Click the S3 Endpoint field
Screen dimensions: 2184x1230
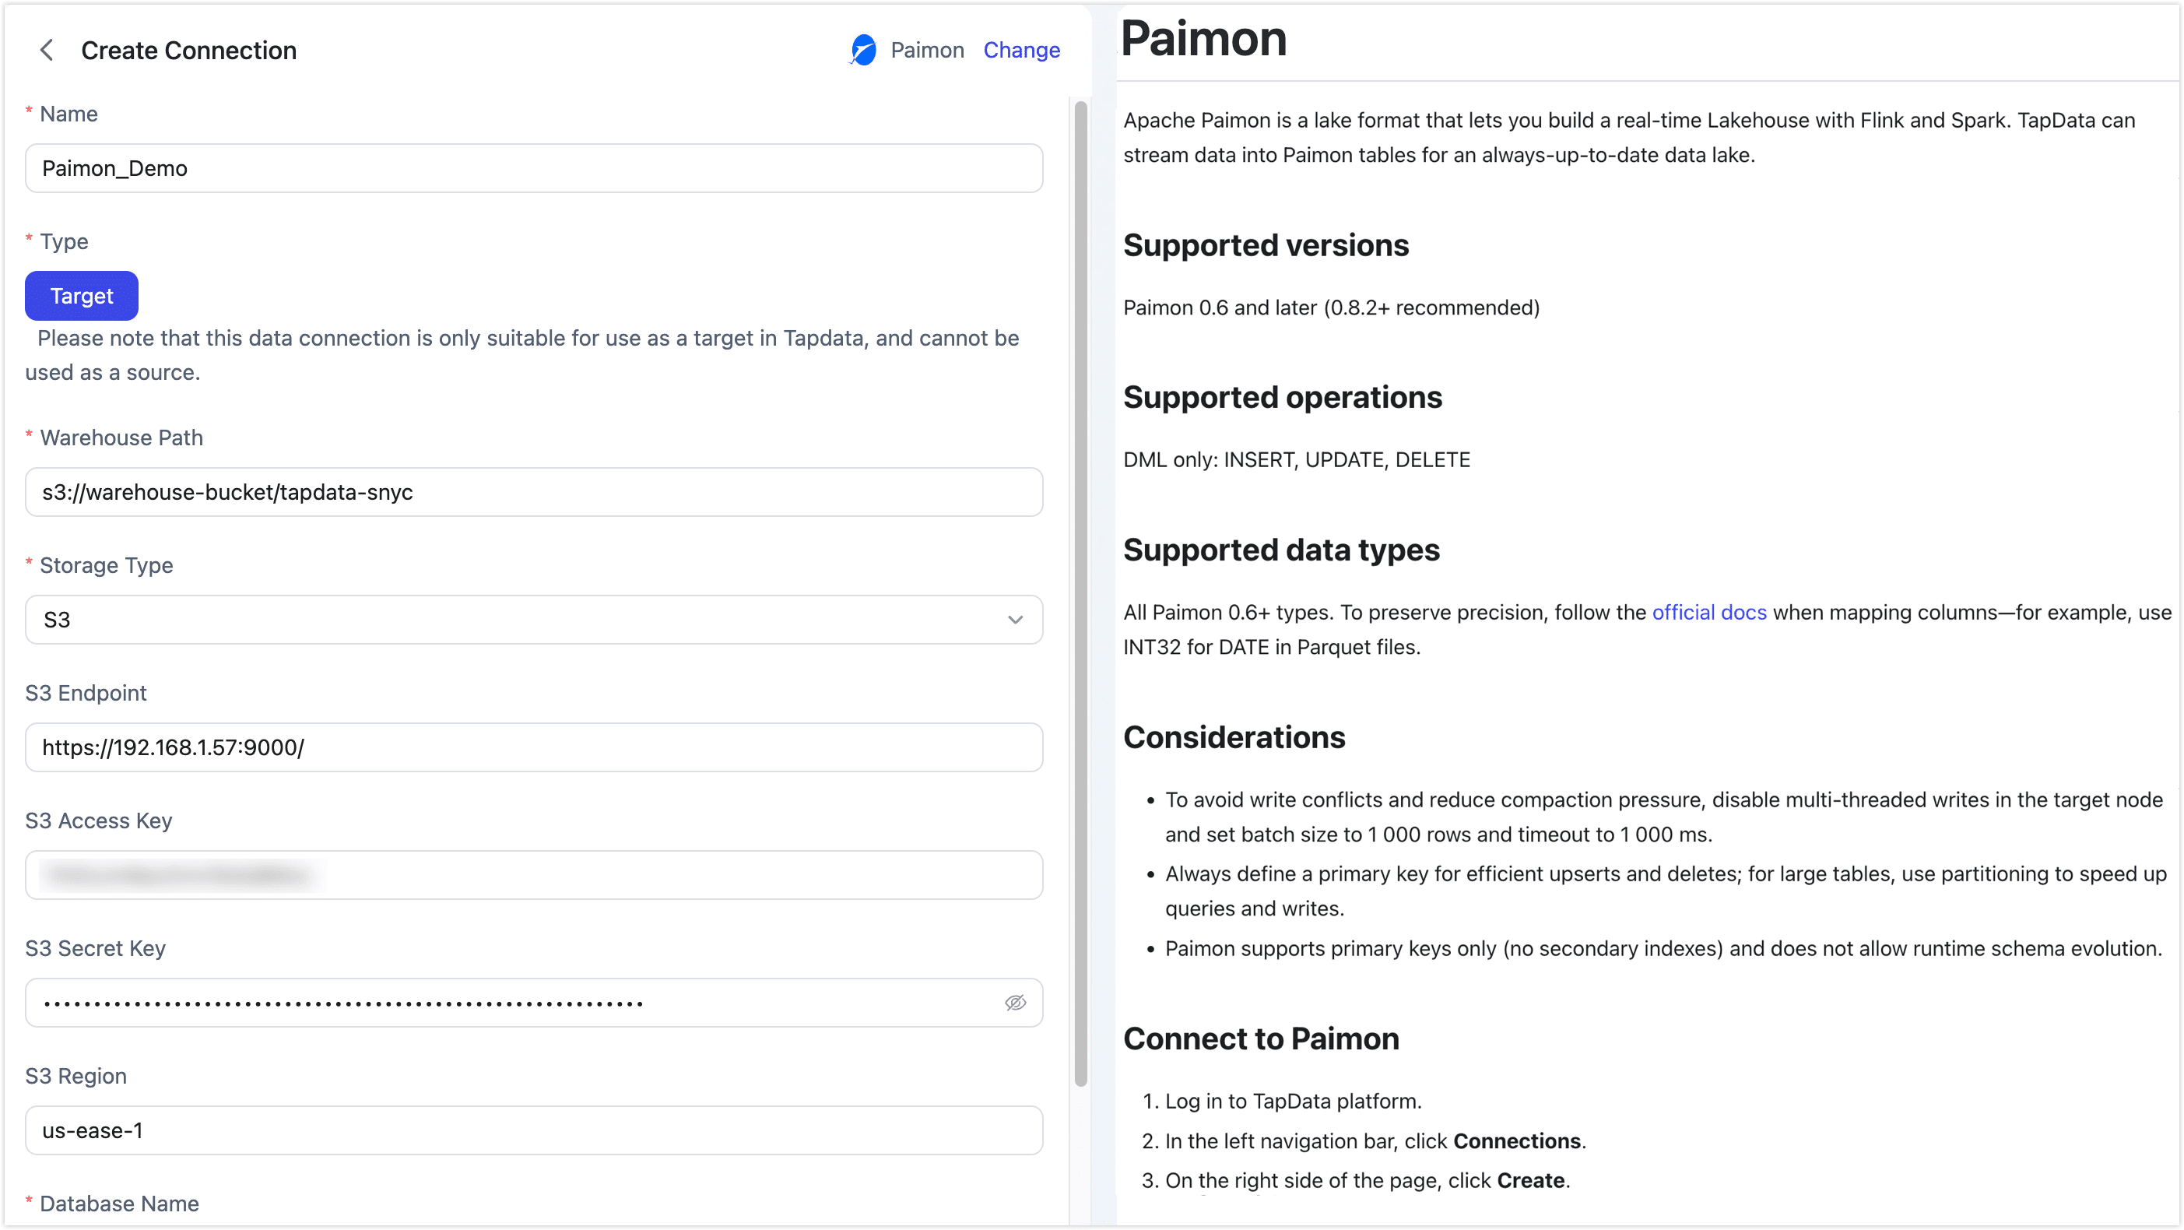point(533,747)
